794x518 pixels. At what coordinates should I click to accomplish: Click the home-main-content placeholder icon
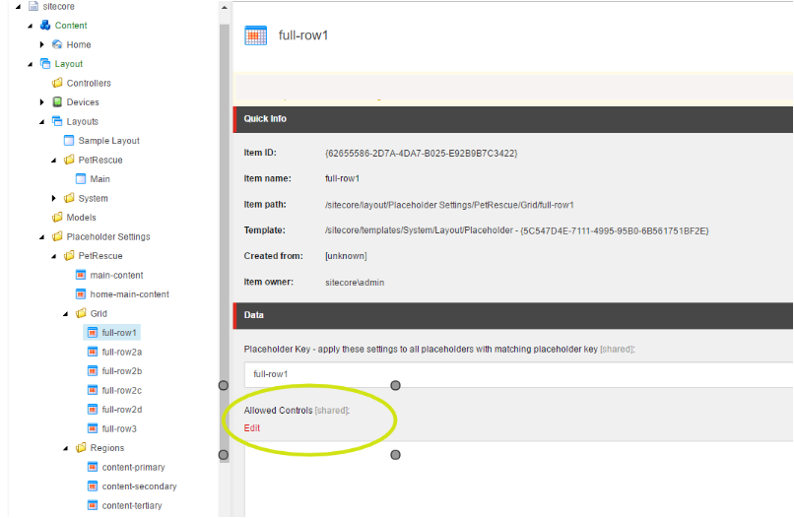click(81, 294)
